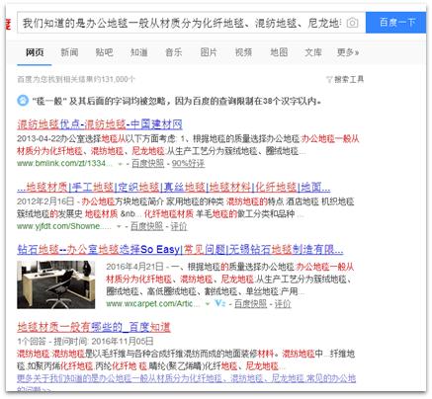Expand dropdown arrow after wxcarpet.com URL
The height and width of the screenshot is (399, 432).
[x=208, y=304]
